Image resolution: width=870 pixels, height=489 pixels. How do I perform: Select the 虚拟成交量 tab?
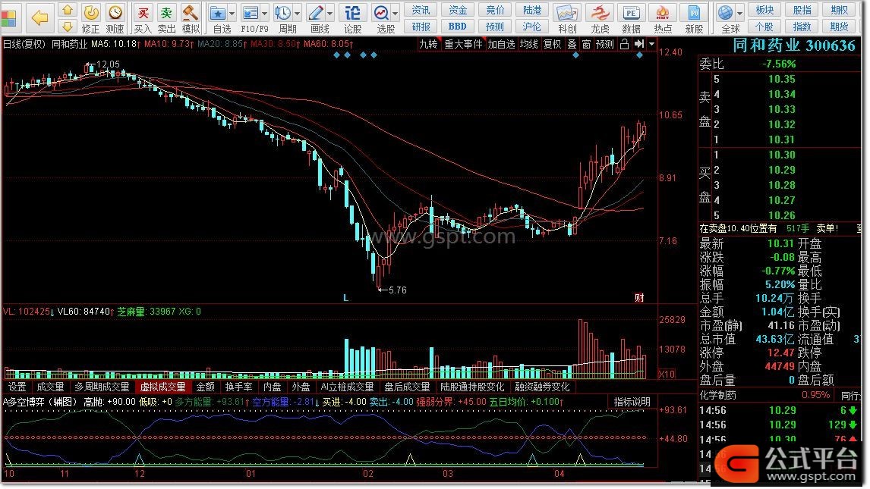coord(162,387)
